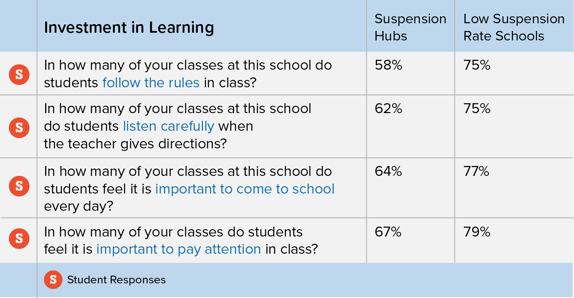Viewport: 574px width, 298px height.
Task: Open the "listen carefully" link
Action: 169,126
